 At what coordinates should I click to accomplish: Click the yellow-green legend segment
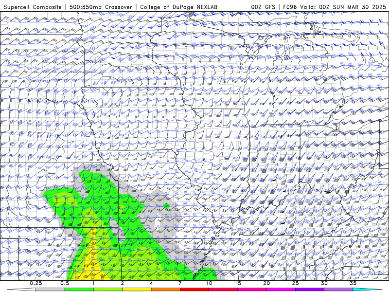point(108,290)
